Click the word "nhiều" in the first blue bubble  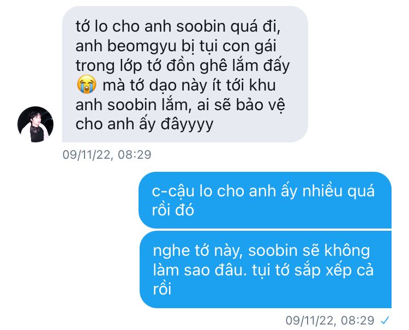click(x=322, y=190)
